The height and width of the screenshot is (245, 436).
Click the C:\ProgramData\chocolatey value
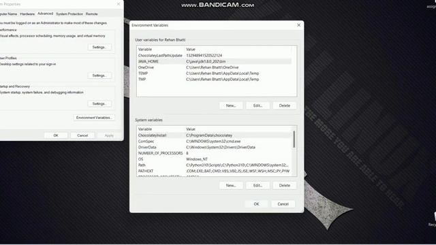(209, 135)
